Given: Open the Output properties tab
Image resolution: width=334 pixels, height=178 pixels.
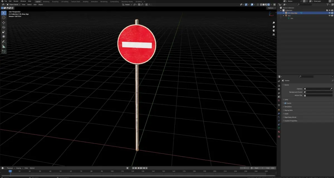Looking at the screenshot, I should tap(279, 89).
